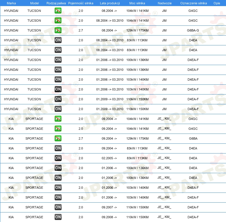Click 110kW / 150KM in the 09.2008 row

pos(137,217)
